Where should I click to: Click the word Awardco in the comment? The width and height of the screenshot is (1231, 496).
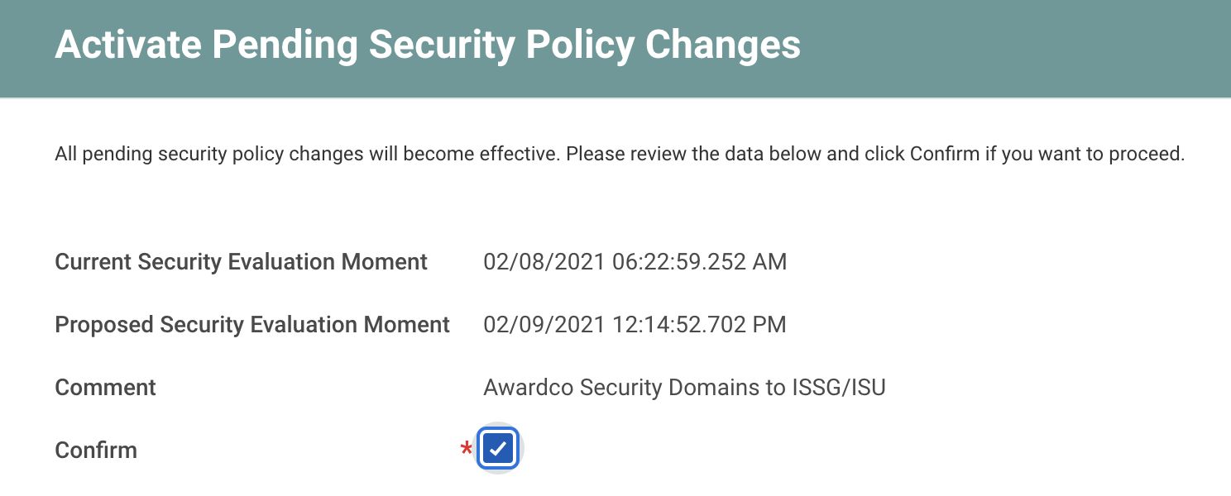click(x=528, y=388)
